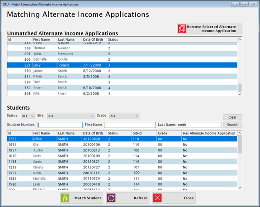Image resolution: width=260 pixels, height=207 pixels.
Task: Select student row 1239 Christy SMITH
Action: 122,167
